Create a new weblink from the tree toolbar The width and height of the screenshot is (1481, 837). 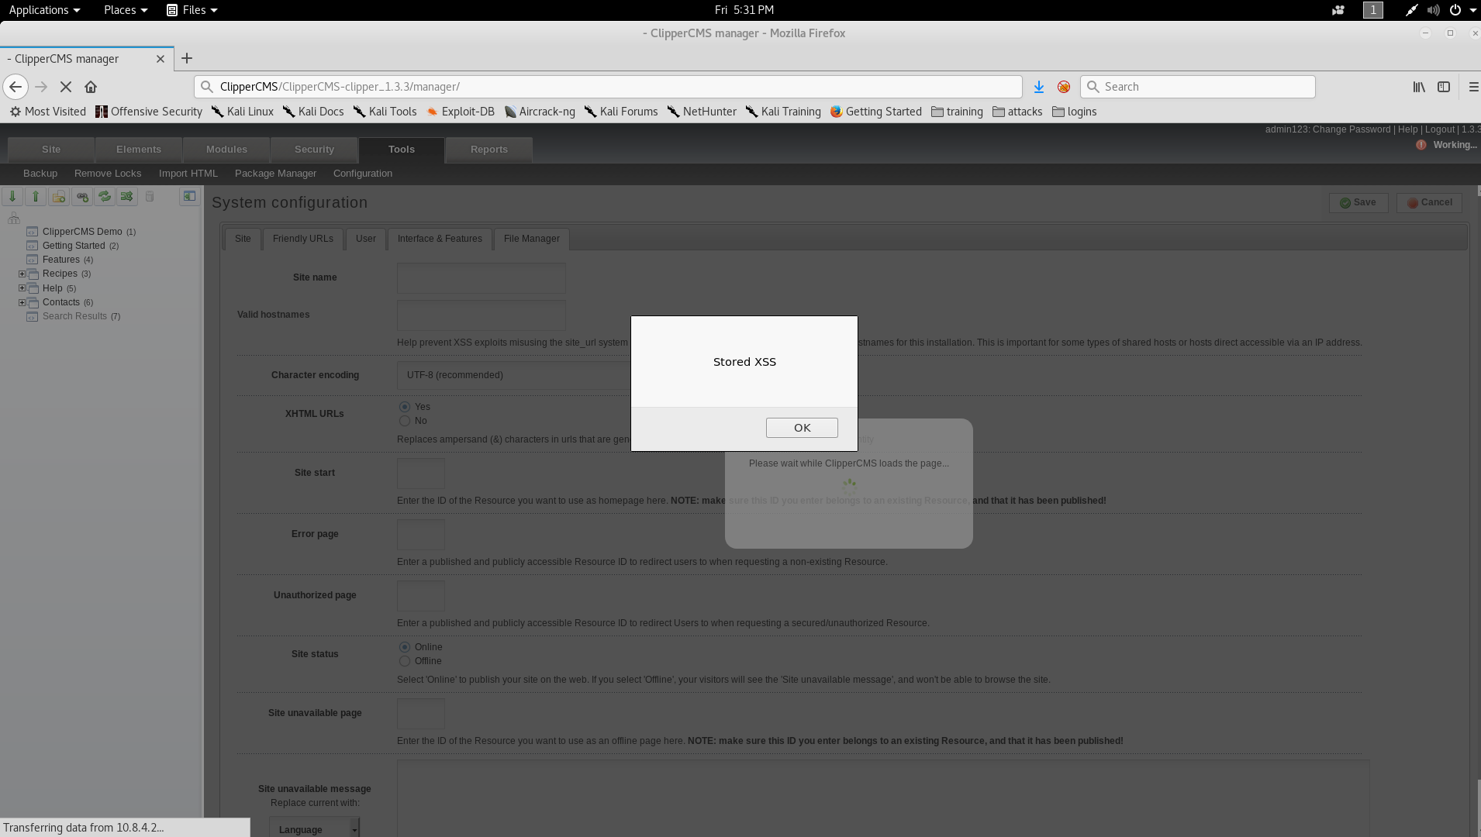[x=82, y=196]
